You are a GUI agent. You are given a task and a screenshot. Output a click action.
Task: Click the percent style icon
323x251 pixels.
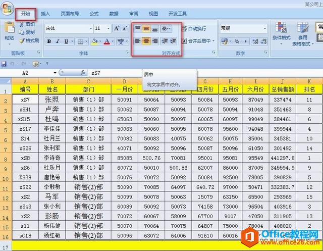click(x=237, y=41)
